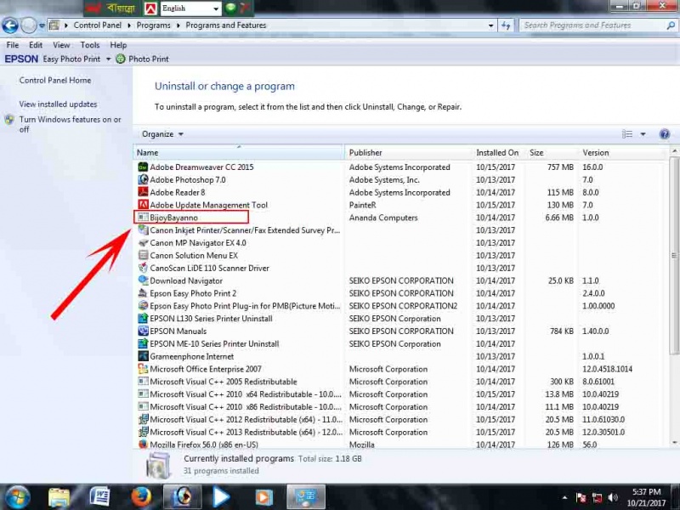The width and height of the screenshot is (680, 510).
Task: Click the CanoScan LiDE 110 Scanner Driver icon
Action: pyautogui.click(x=143, y=268)
